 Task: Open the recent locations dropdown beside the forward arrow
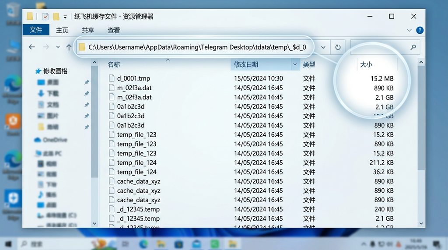coord(58,47)
